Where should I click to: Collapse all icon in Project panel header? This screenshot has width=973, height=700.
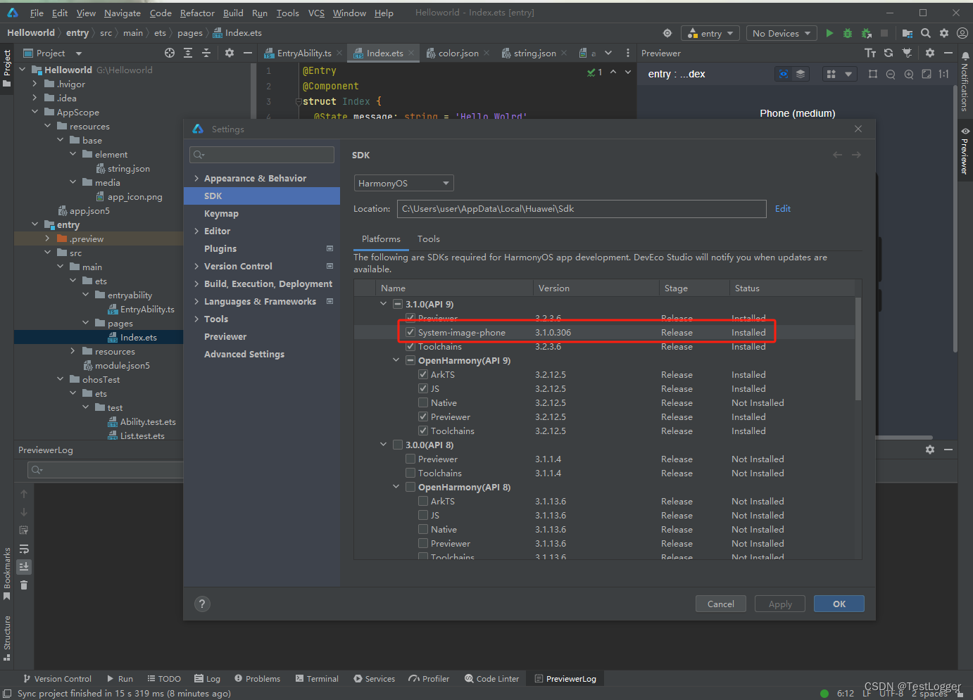pyautogui.click(x=206, y=53)
